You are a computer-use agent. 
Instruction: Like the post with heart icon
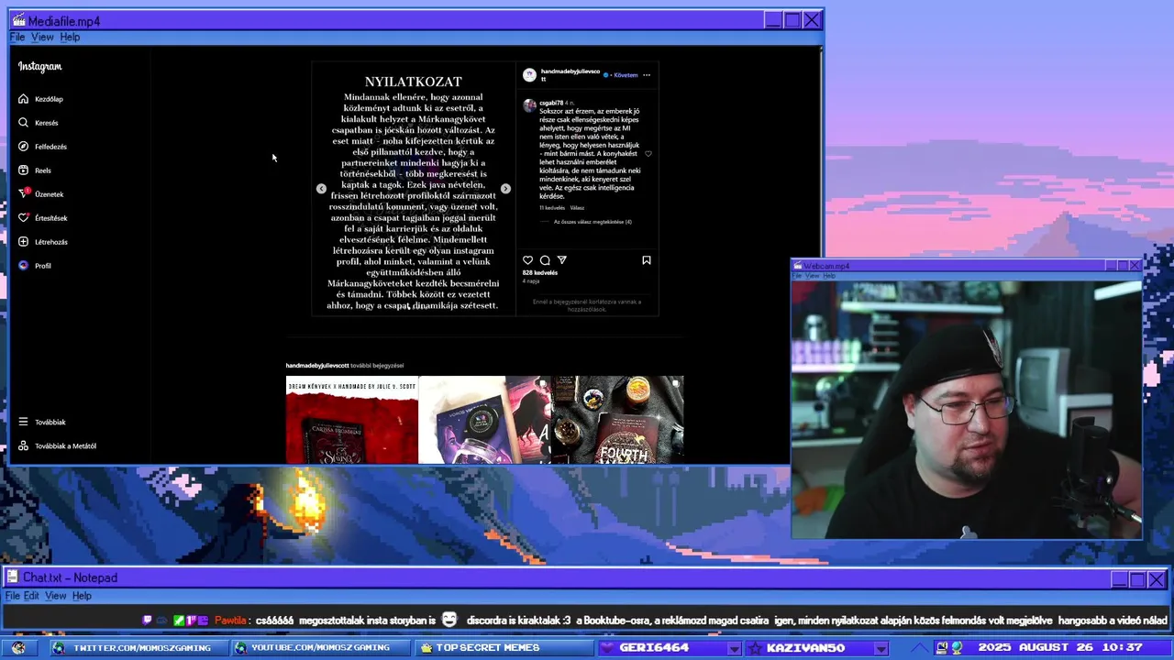[527, 260]
